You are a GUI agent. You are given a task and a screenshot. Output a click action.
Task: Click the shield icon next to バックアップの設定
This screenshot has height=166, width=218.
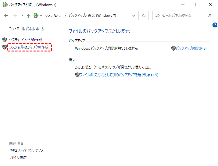click(x=173, y=48)
